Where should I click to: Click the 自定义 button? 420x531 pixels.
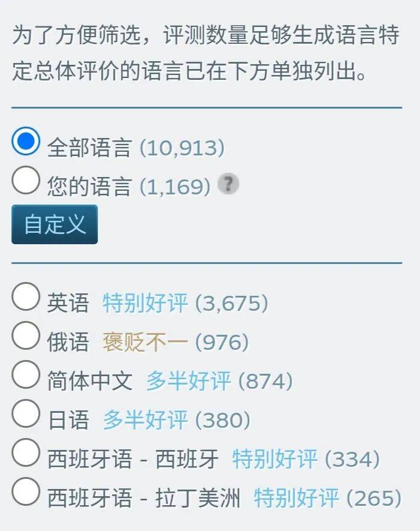[x=55, y=224]
